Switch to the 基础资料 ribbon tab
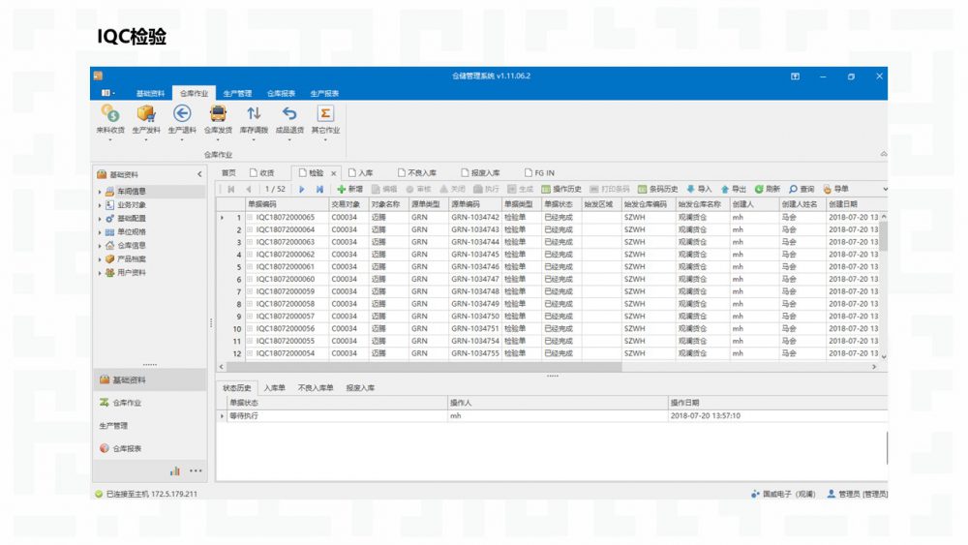 click(x=150, y=94)
